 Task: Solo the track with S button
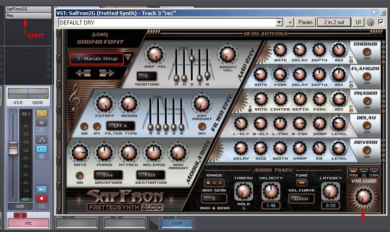[x=41, y=114]
